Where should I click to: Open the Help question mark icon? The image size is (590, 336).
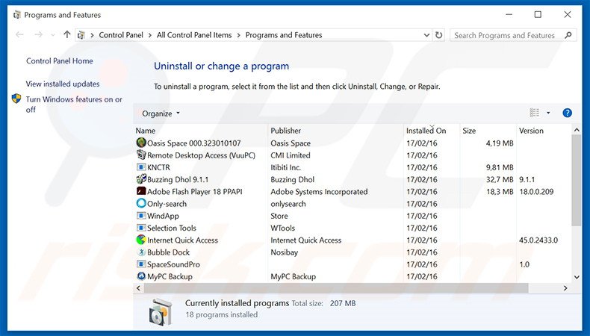(x=567, y=113)
